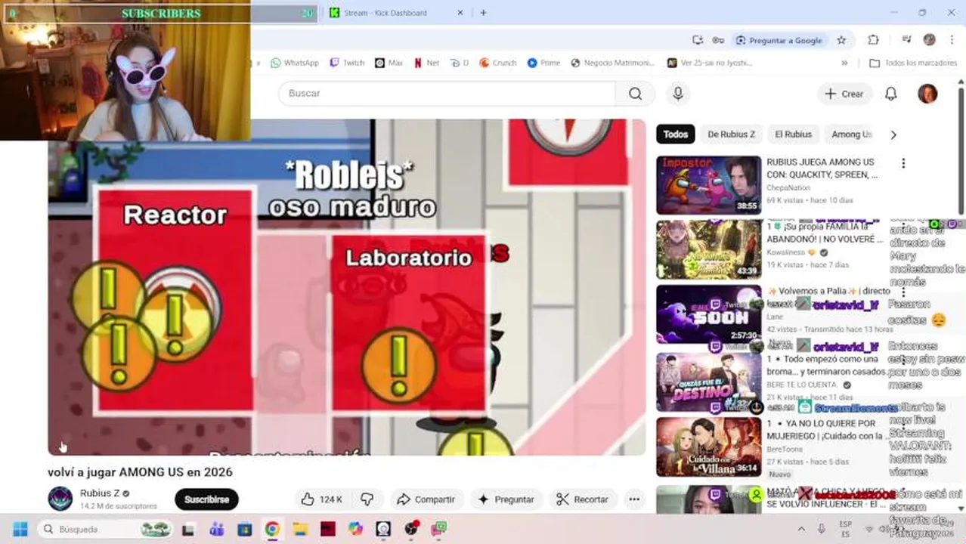Click the YouTube search magnifier button
The height and width of the screenshot is (544, 966).
(636, 94)
